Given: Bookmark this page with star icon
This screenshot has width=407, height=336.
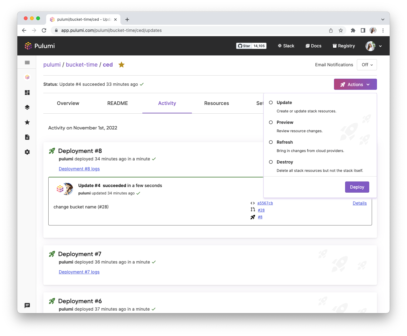Looking at the screenshot, I should pos(341,30).
